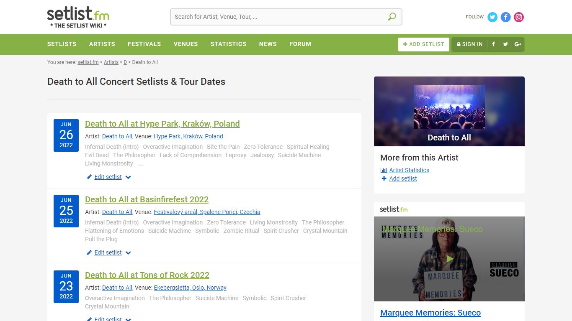Click the search magnifier icon
Screen dimensions: 572x321
click(x=392, y=17)
